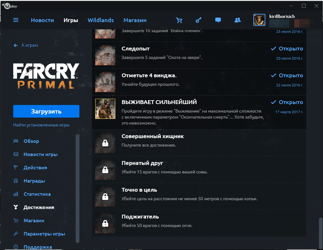Click Найти установленные игры link

pos(41,125)
